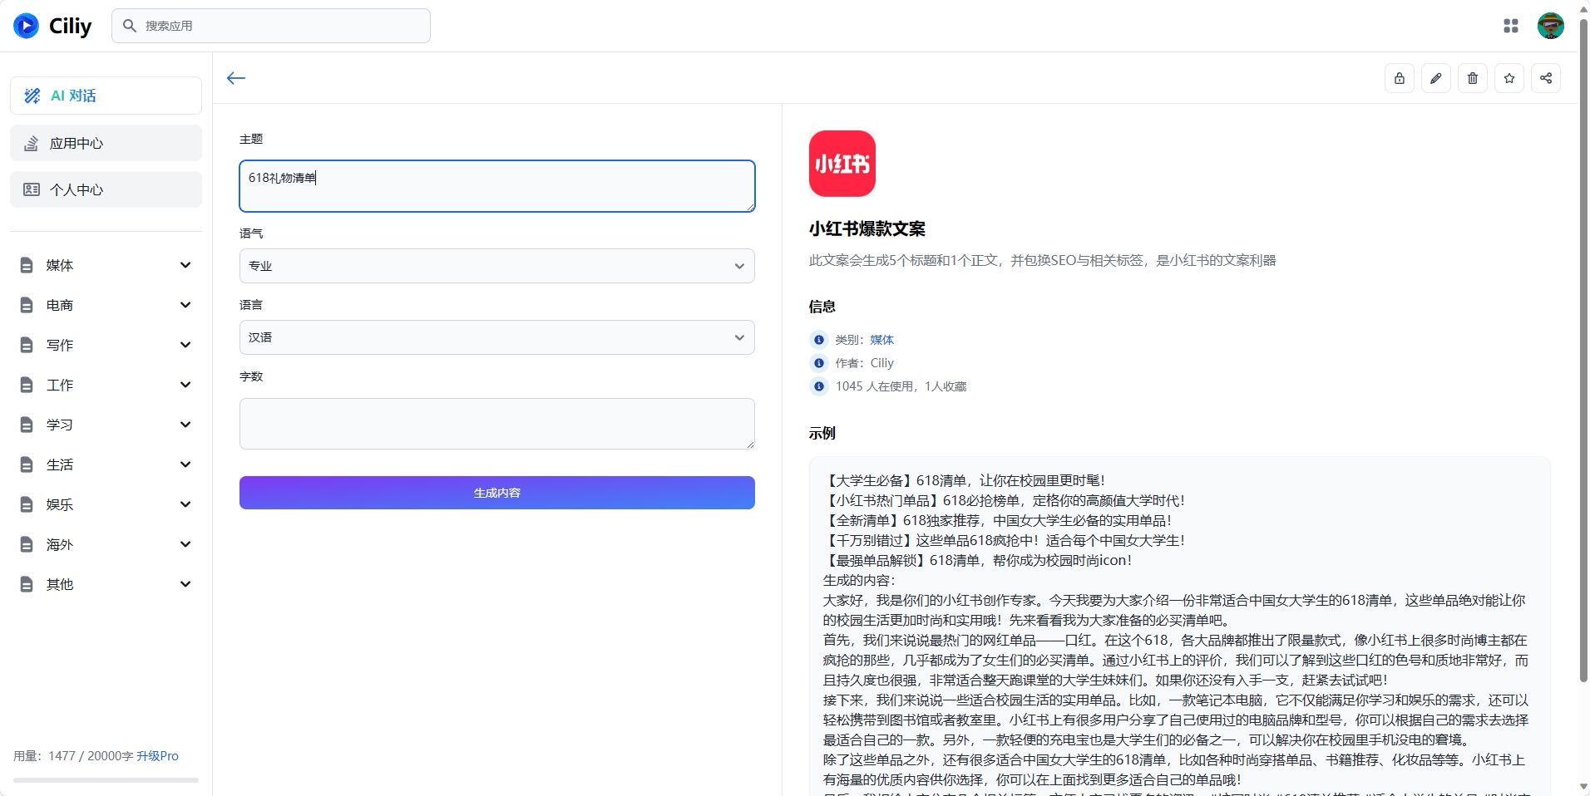Expand the 其他 category chevron
This screenshot has height=796, width=1590.
click(x=185, y=584)
